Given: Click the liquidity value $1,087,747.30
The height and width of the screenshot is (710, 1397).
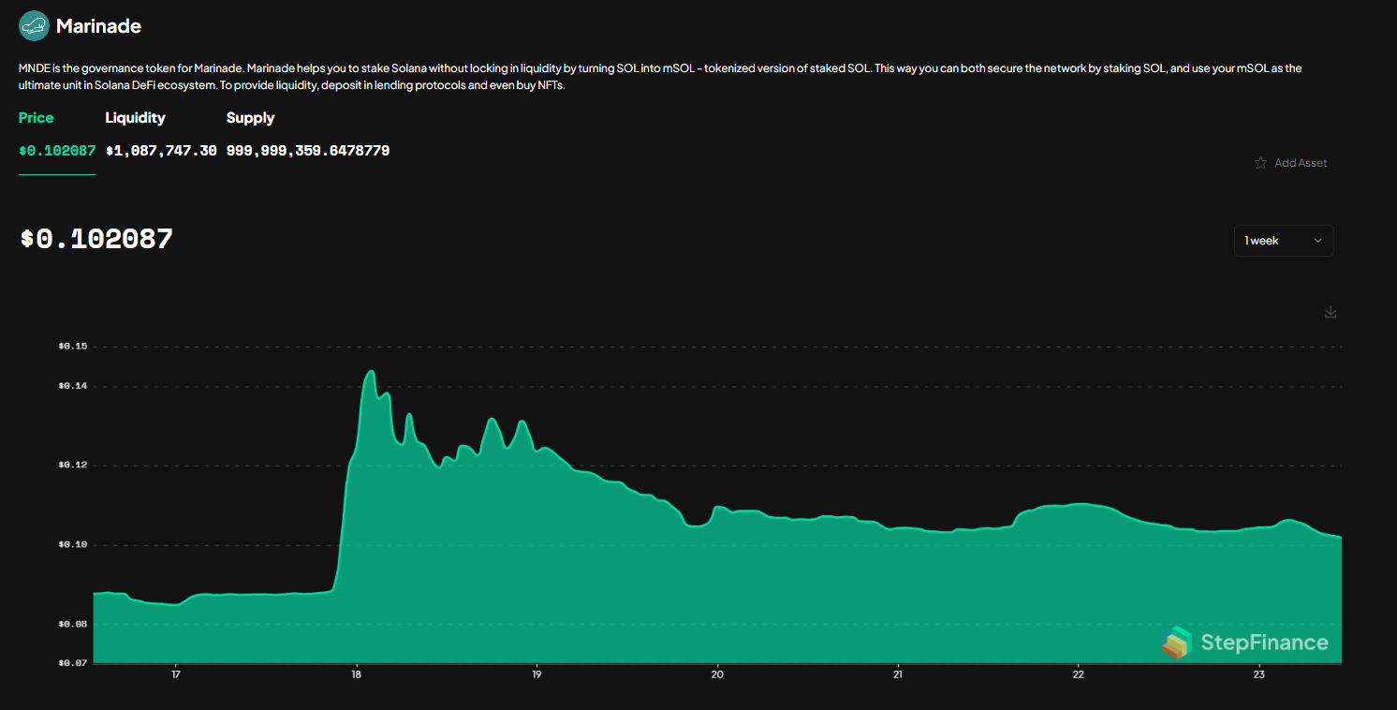Looking at the screenshot, I should (x=161, y=150).
